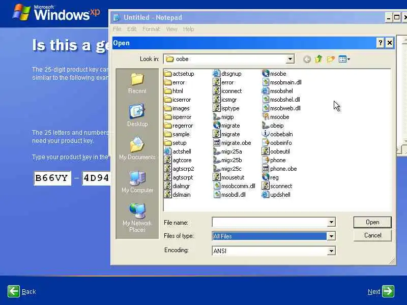Screen dimensions: 407x305
Task: Click the dialog help question mark button
Action: (x=380, y=43)
